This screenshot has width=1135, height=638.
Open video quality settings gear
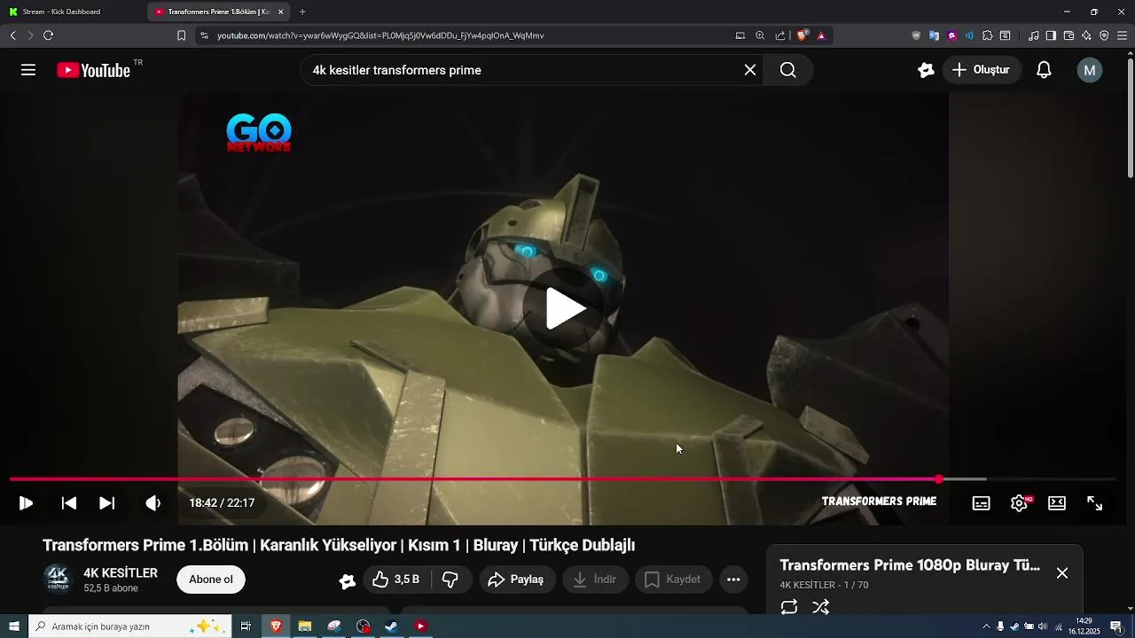pyautogui.click(x=1019, y=503)
